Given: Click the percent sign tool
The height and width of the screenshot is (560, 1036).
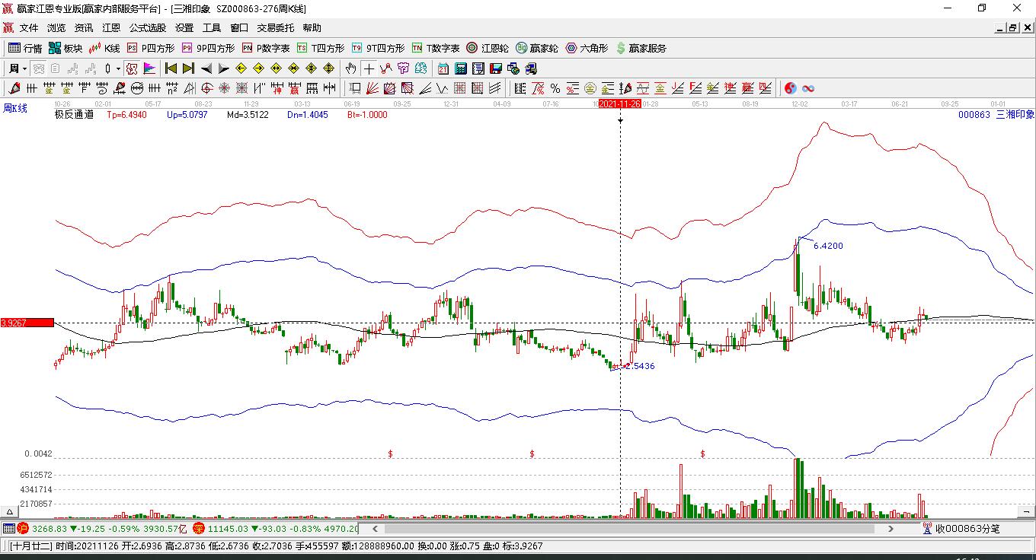Looking at the screenshot, I should (555, 88).
